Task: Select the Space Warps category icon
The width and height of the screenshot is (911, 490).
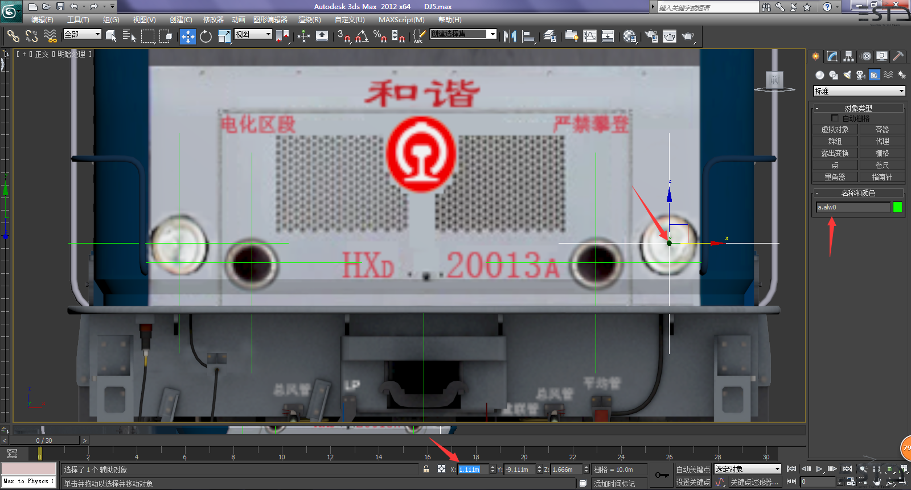Action: [888, 75]
